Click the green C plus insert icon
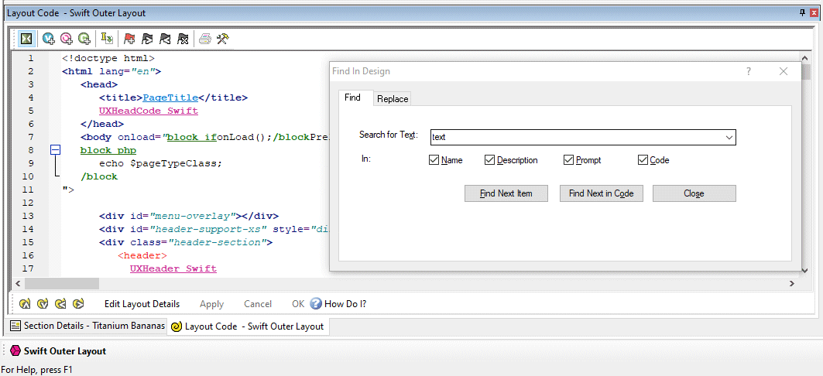This screenshot has height=376, width=823. 84,38
